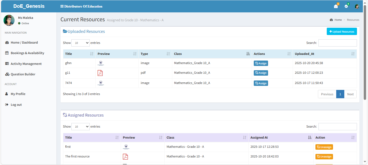
Task: Open the gfnn image preview thumbnail
Action: coord(101,63)
